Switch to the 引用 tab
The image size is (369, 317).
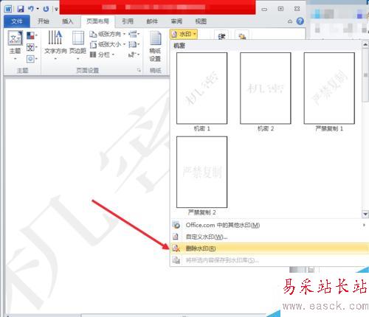[128, 21]
